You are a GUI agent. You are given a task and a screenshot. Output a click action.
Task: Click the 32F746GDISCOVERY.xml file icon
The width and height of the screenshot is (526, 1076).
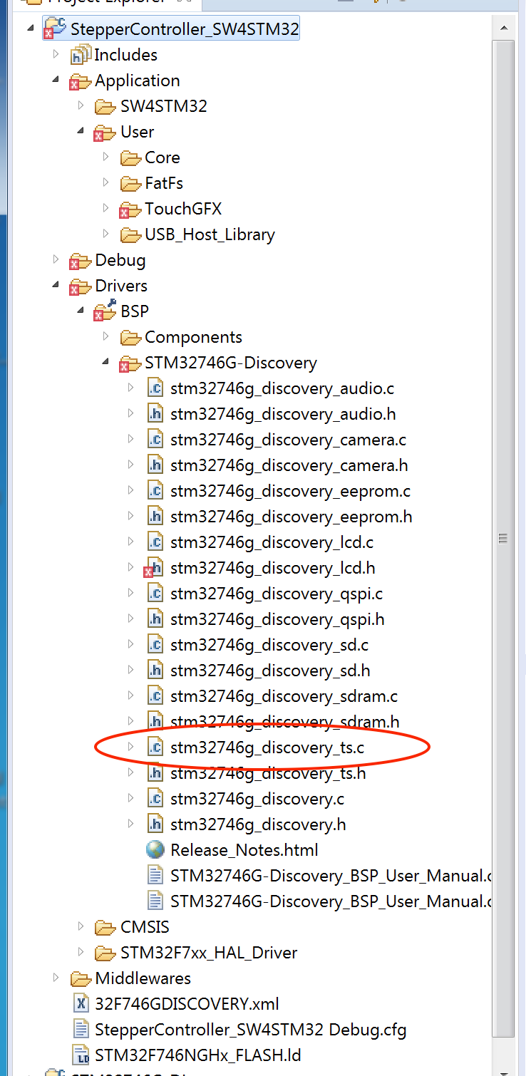[81, 1004]
